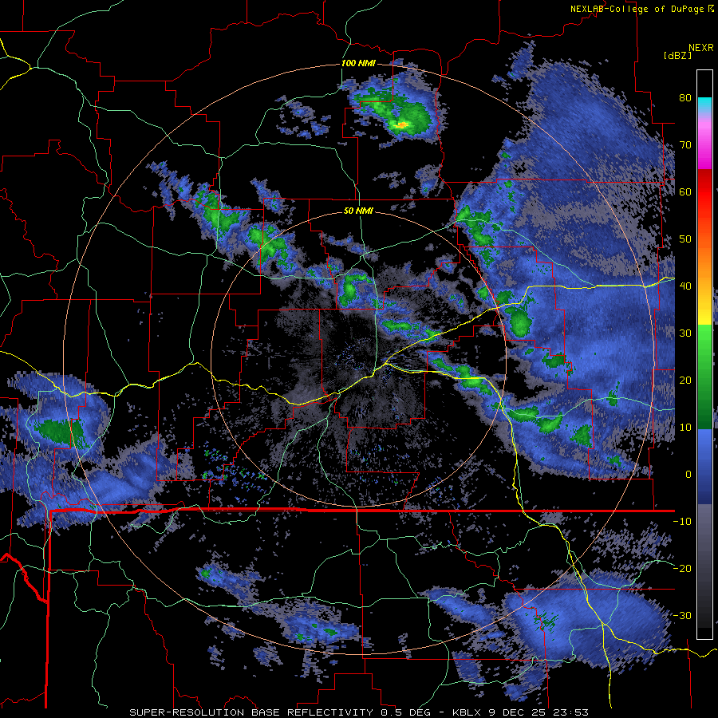Viewport: 718px width, 718px height.
Task: Select the [dBZ] unit label
Action: tap(677, 55)
